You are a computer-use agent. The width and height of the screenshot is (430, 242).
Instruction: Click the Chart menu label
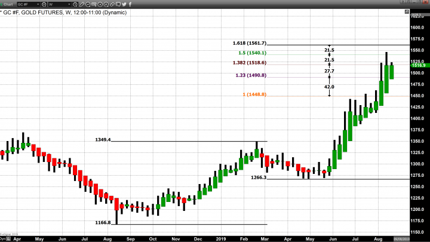tap(8, 4)
